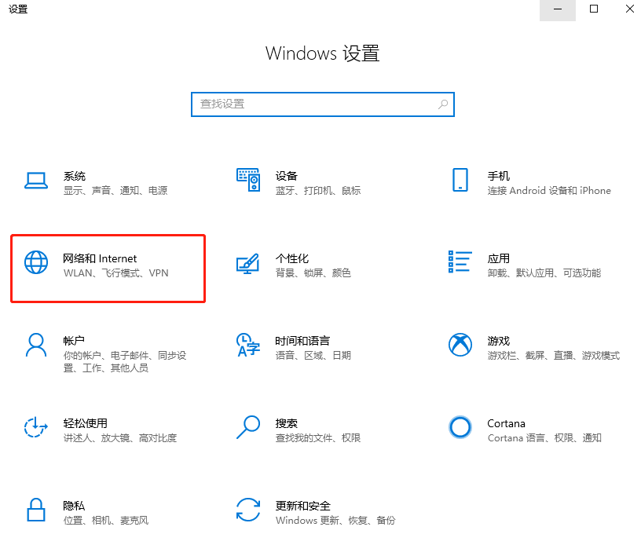This screenshot has width=641, height=534.
Task: Click 连接 Android 设备和 iPhone text
Action: click(549, 191)
